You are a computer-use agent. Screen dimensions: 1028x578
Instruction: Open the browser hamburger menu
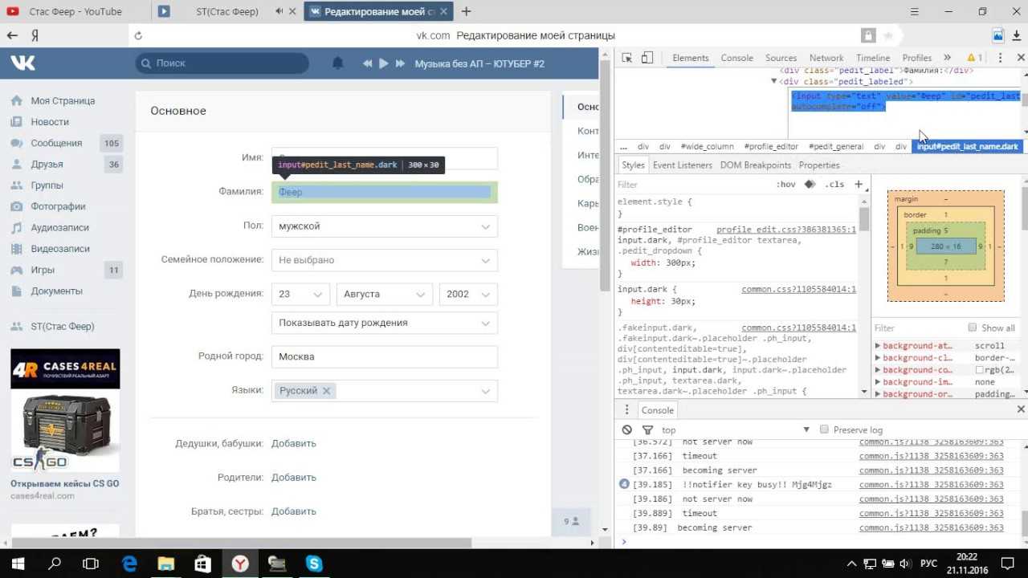click(915, 11)
